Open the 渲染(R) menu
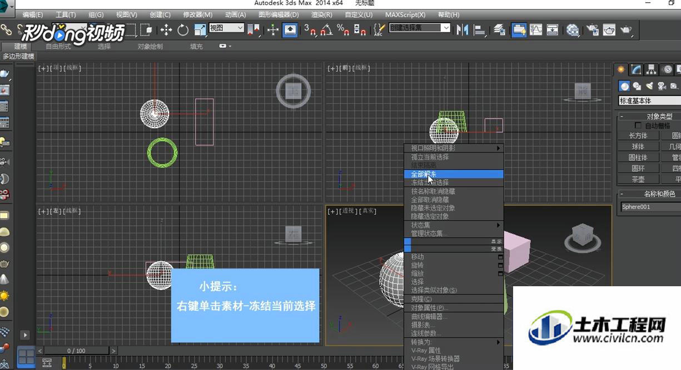Viewport: 681px width, 370px height. (x=322, y=15)
